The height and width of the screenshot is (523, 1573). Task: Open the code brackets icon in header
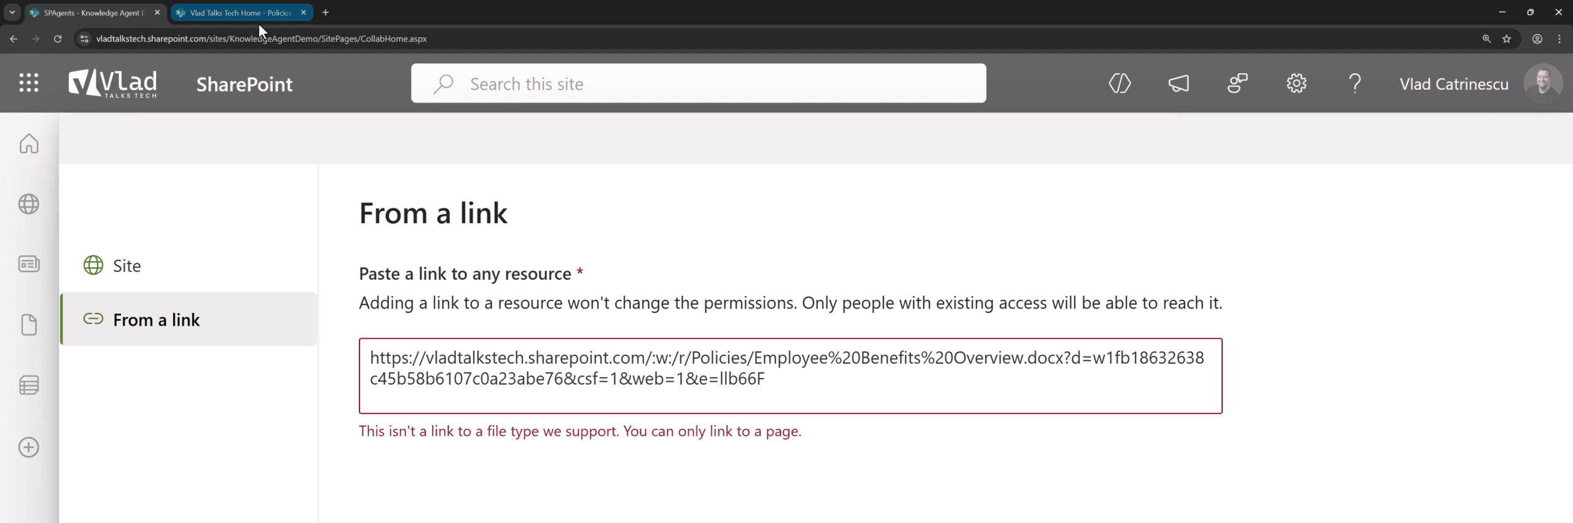pyautogui.click(x=1120, y=83)
